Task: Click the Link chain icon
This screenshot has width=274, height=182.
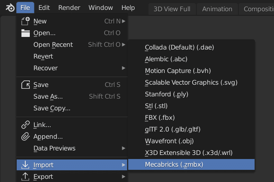Action: coord(26,125)
